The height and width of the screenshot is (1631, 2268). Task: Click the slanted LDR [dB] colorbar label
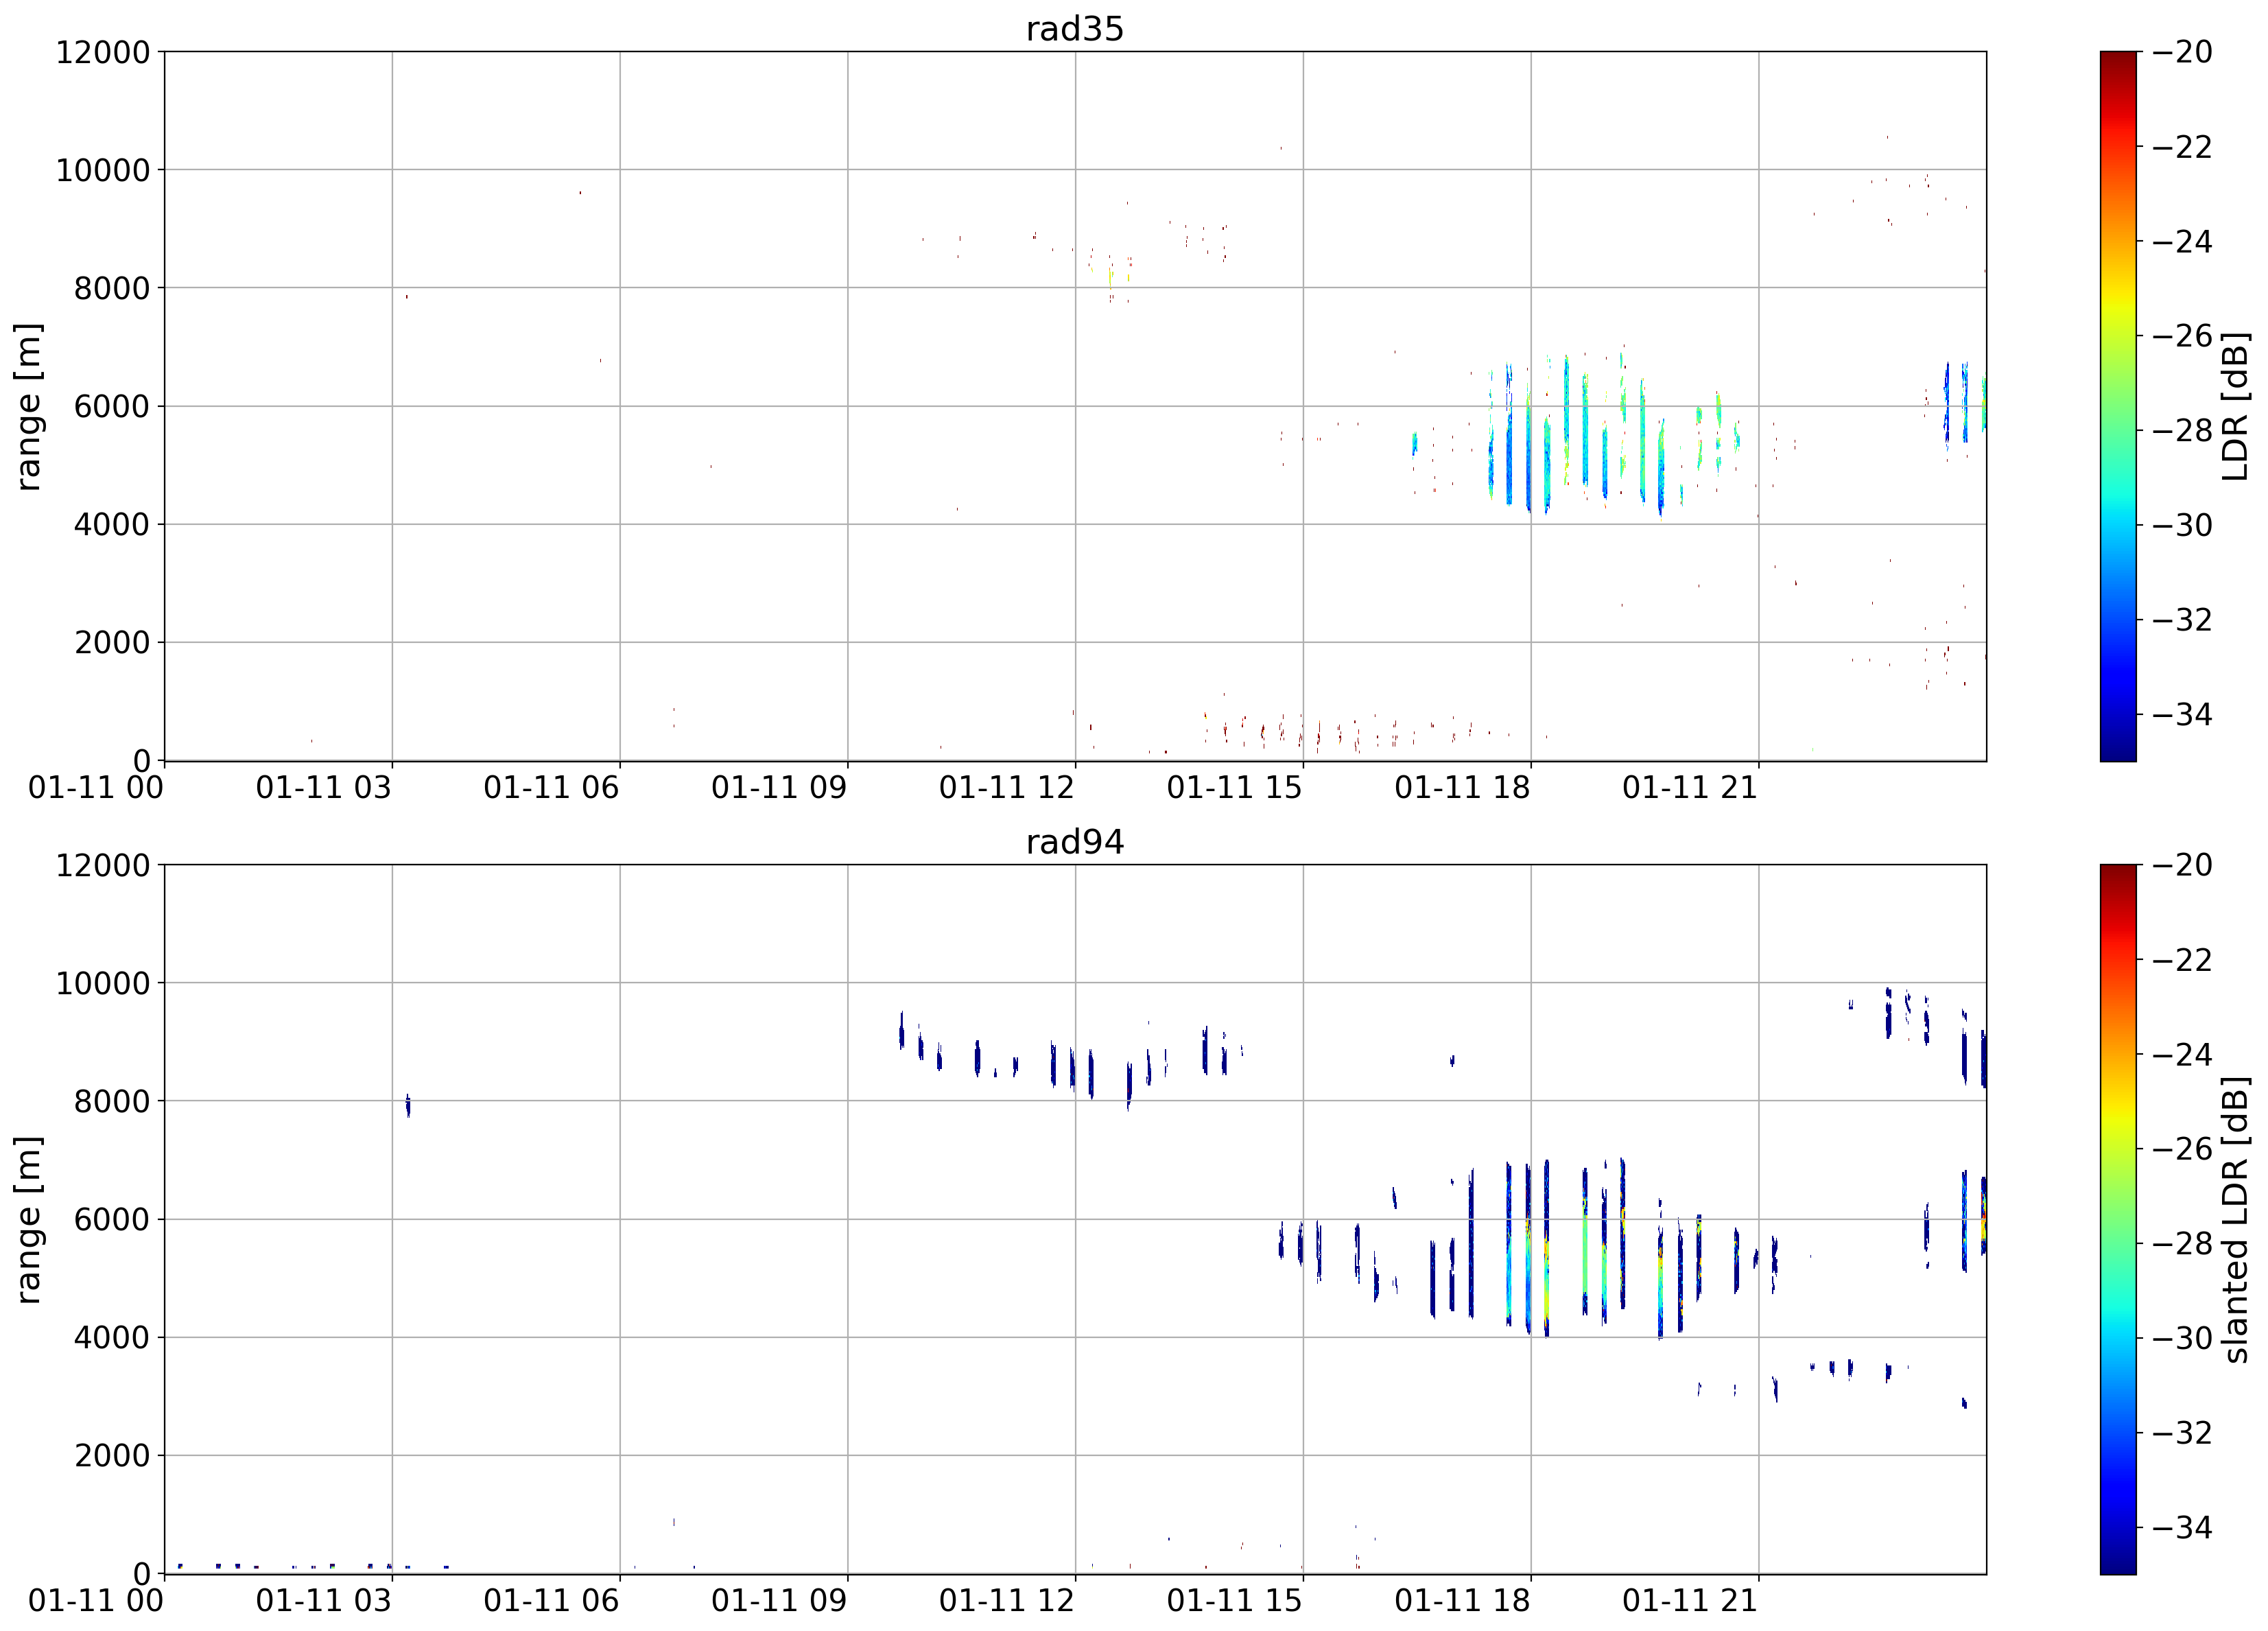click(x=2234, y=1219)
